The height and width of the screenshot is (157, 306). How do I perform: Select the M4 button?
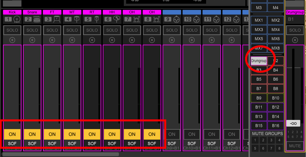[x=276, y=8]
